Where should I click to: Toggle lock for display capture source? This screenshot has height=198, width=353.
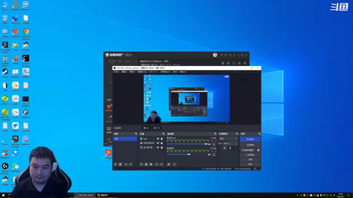click(161, 147)
